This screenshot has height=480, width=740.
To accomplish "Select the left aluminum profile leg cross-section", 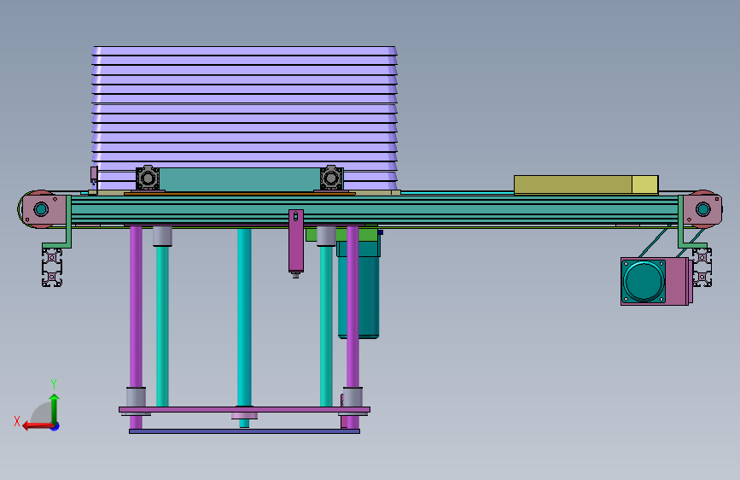I will 52,267.
